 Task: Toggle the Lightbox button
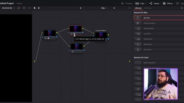[180, 3]
